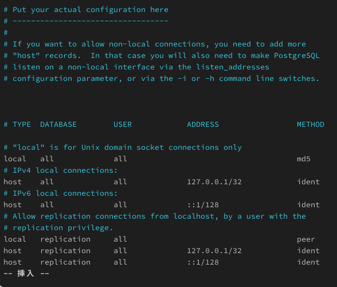337x287 pixels.
Task: Click the METHOD column header
Action: point(311,125)
